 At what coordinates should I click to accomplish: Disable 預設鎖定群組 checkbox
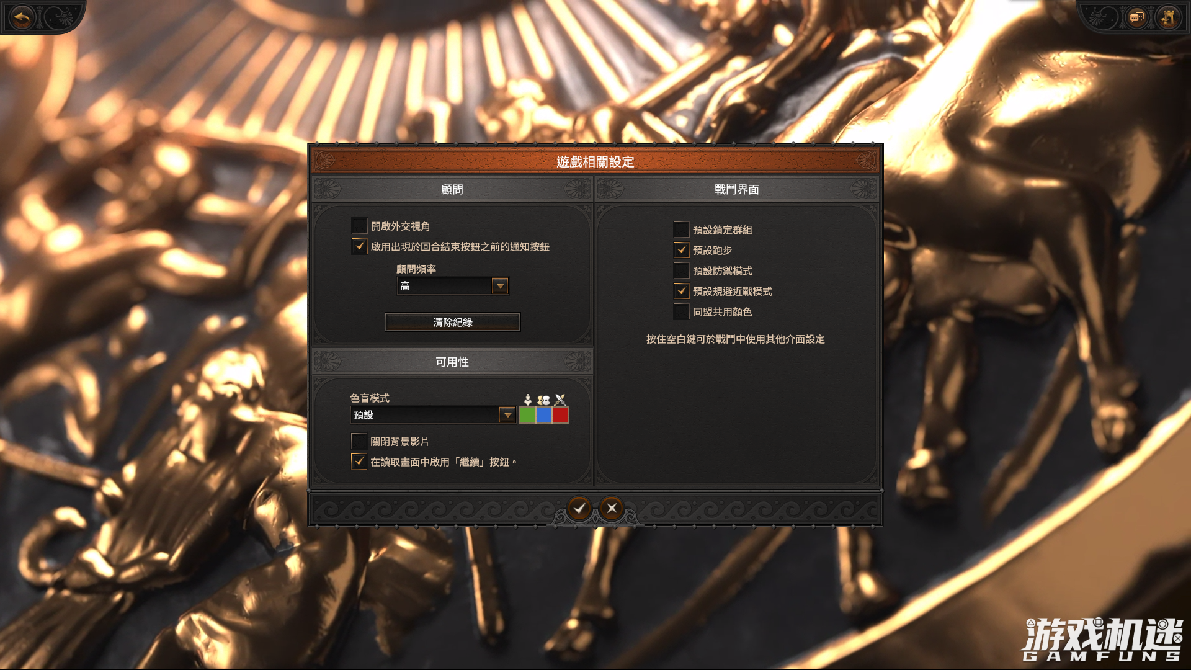[x=681, y=230]
